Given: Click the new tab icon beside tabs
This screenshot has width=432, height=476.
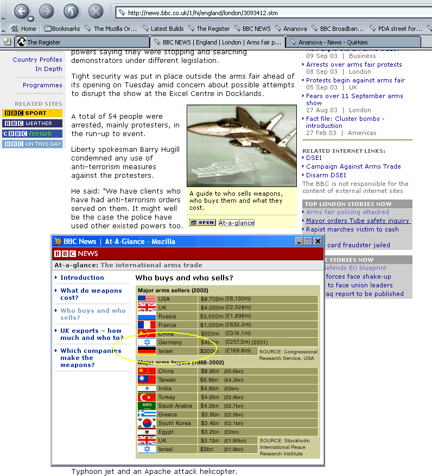Looking at the screenshot, I should 7,42.
